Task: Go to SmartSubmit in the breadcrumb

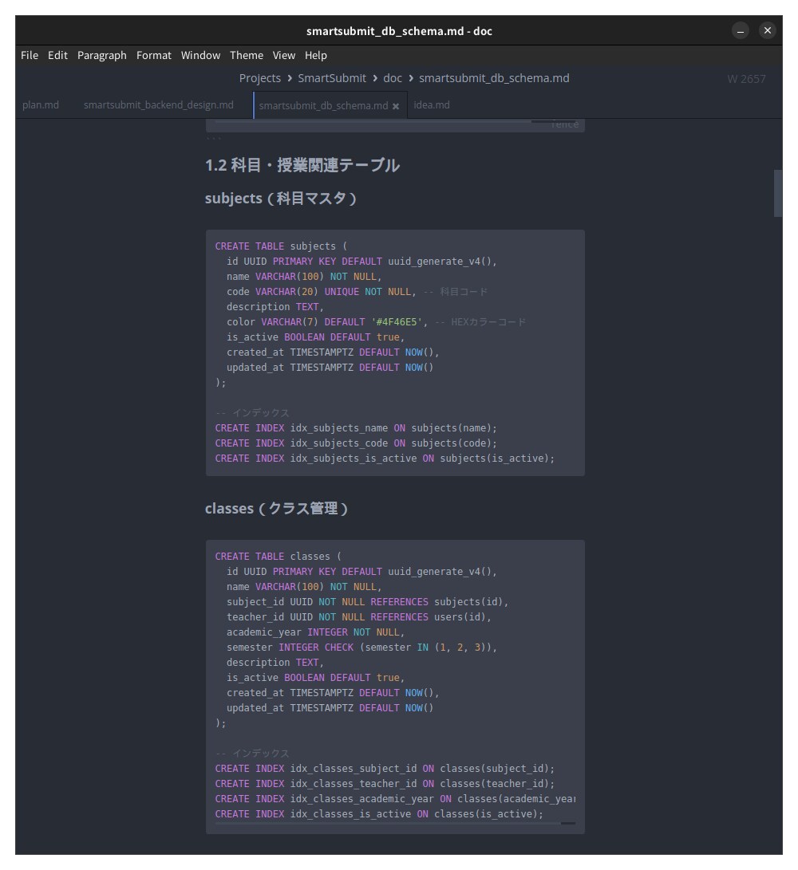Action: [332, 78]
